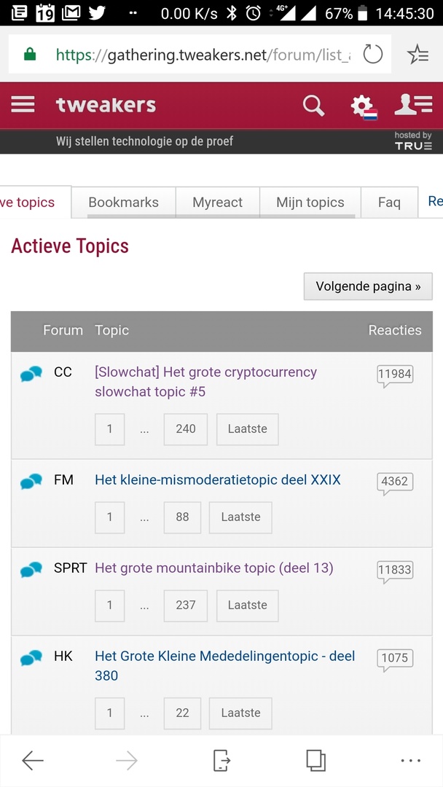443x787 pixels.
Task: Open browser's three-dot more options menu
Action: pyautogui.click(x=410, y=761)
